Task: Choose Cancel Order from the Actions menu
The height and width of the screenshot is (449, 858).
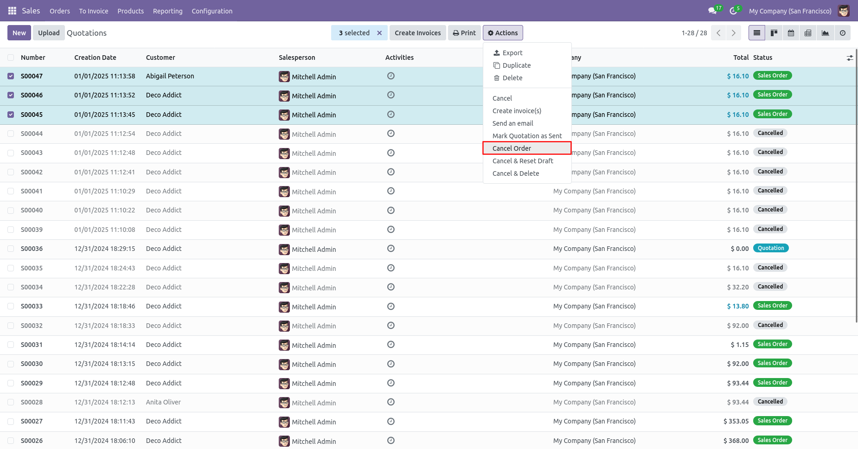Action: click(x=527, y=148)
